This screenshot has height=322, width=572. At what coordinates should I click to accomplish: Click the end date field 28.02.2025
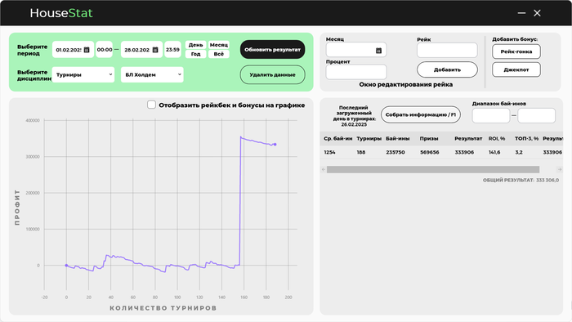141,50
